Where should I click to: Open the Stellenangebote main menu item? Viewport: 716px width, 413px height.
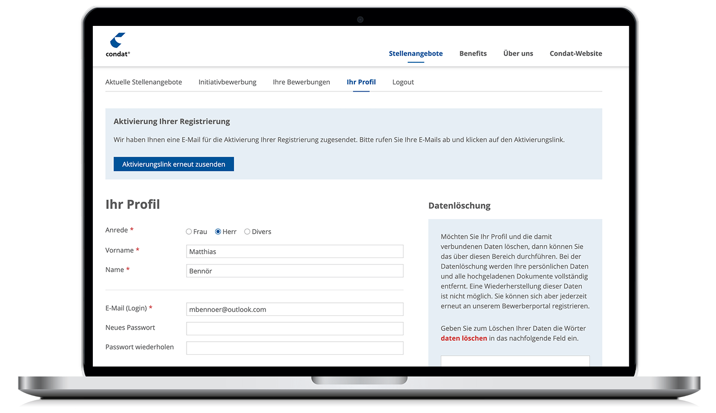[416, 53]
